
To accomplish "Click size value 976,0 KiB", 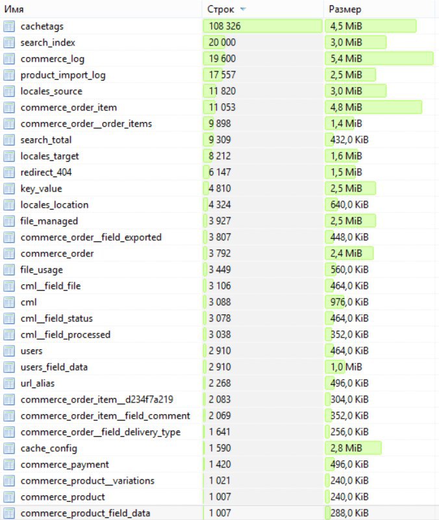I will 349,302.
